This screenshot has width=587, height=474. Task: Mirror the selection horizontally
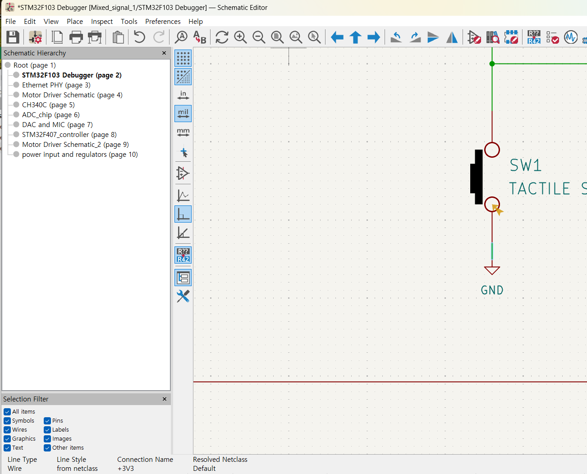(x=452, y=37)
